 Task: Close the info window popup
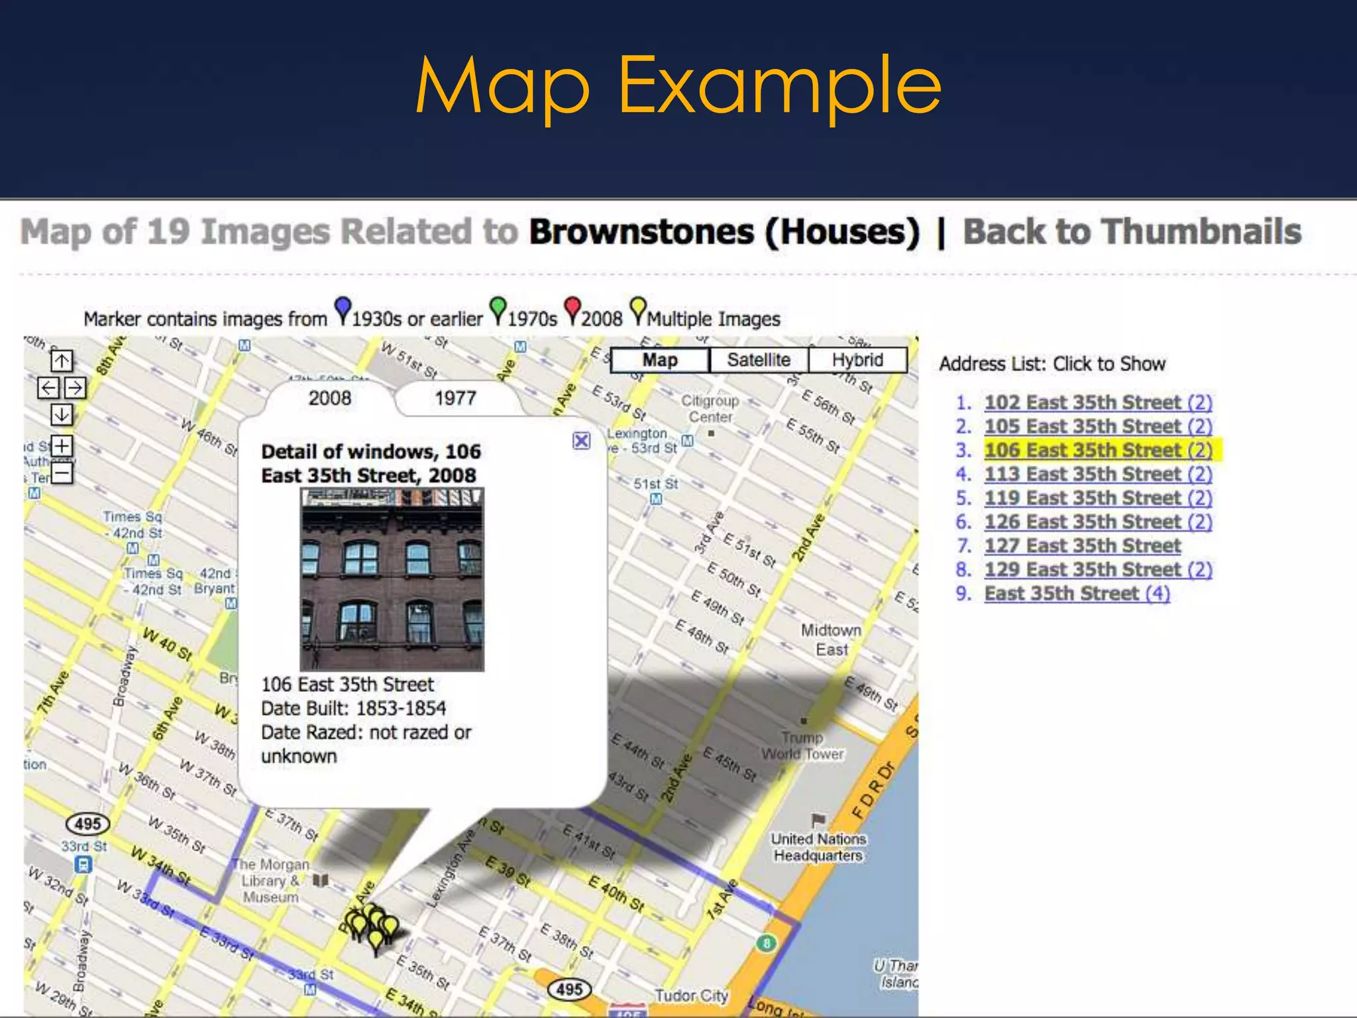[581, 441]
